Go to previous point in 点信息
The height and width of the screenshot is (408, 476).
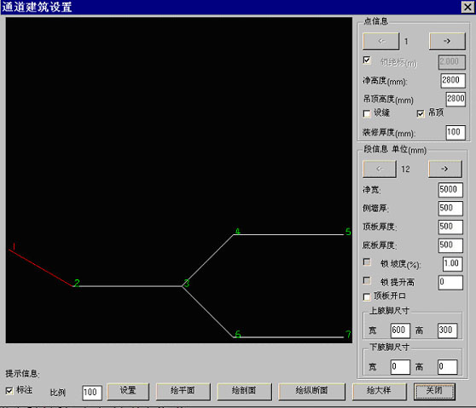click(381, 41)
